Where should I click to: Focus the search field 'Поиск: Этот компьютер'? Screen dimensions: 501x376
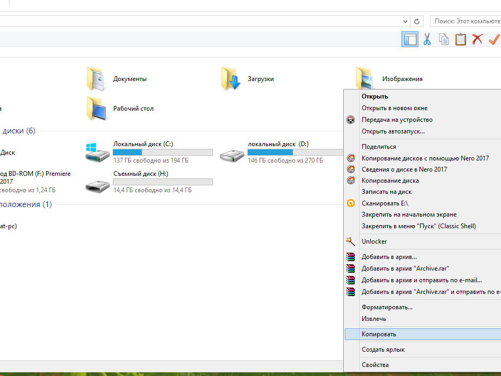click(x=466, y=21)
